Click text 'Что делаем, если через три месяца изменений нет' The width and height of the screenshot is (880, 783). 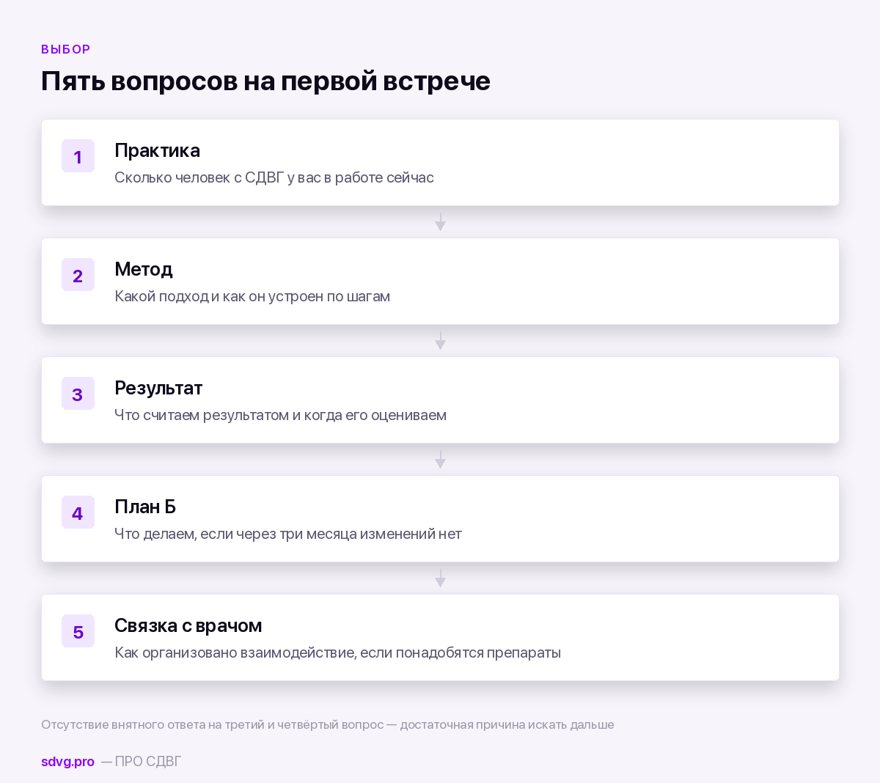[288, 534]
